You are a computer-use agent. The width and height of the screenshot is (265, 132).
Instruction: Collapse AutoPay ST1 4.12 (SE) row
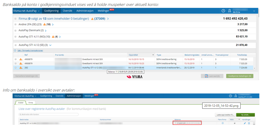50,45
